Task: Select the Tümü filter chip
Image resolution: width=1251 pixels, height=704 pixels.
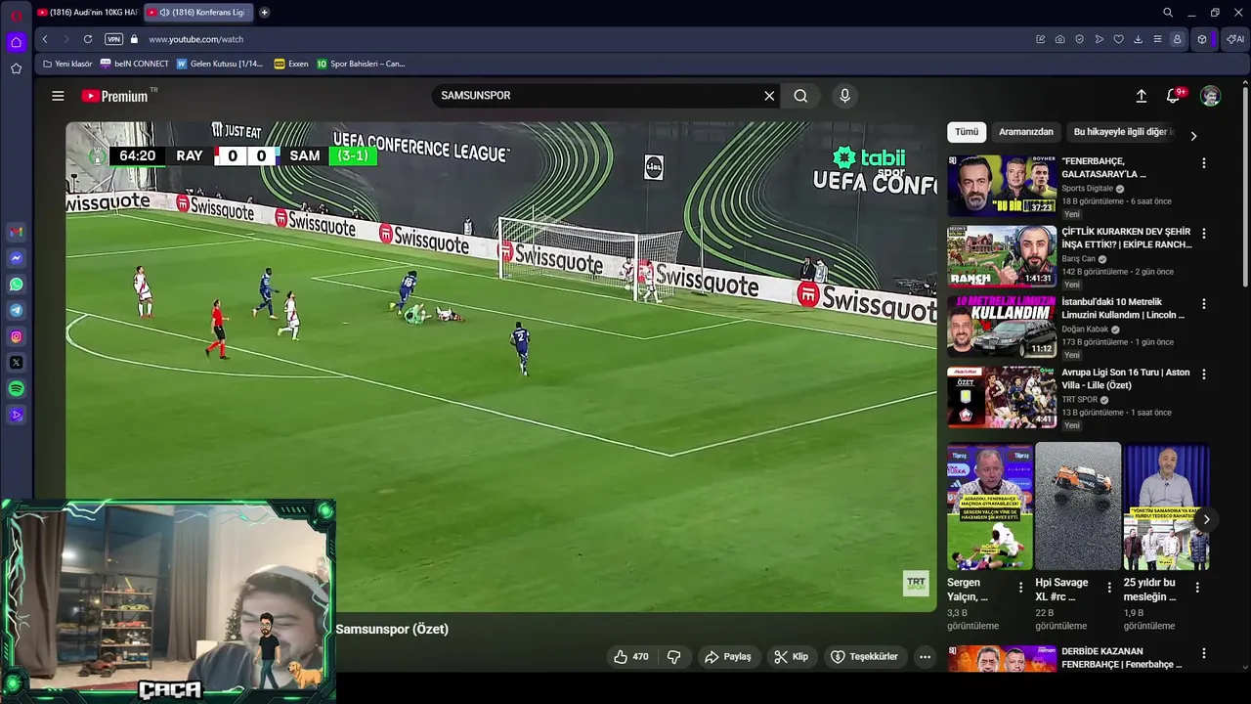Action: (x=967, y=132)
